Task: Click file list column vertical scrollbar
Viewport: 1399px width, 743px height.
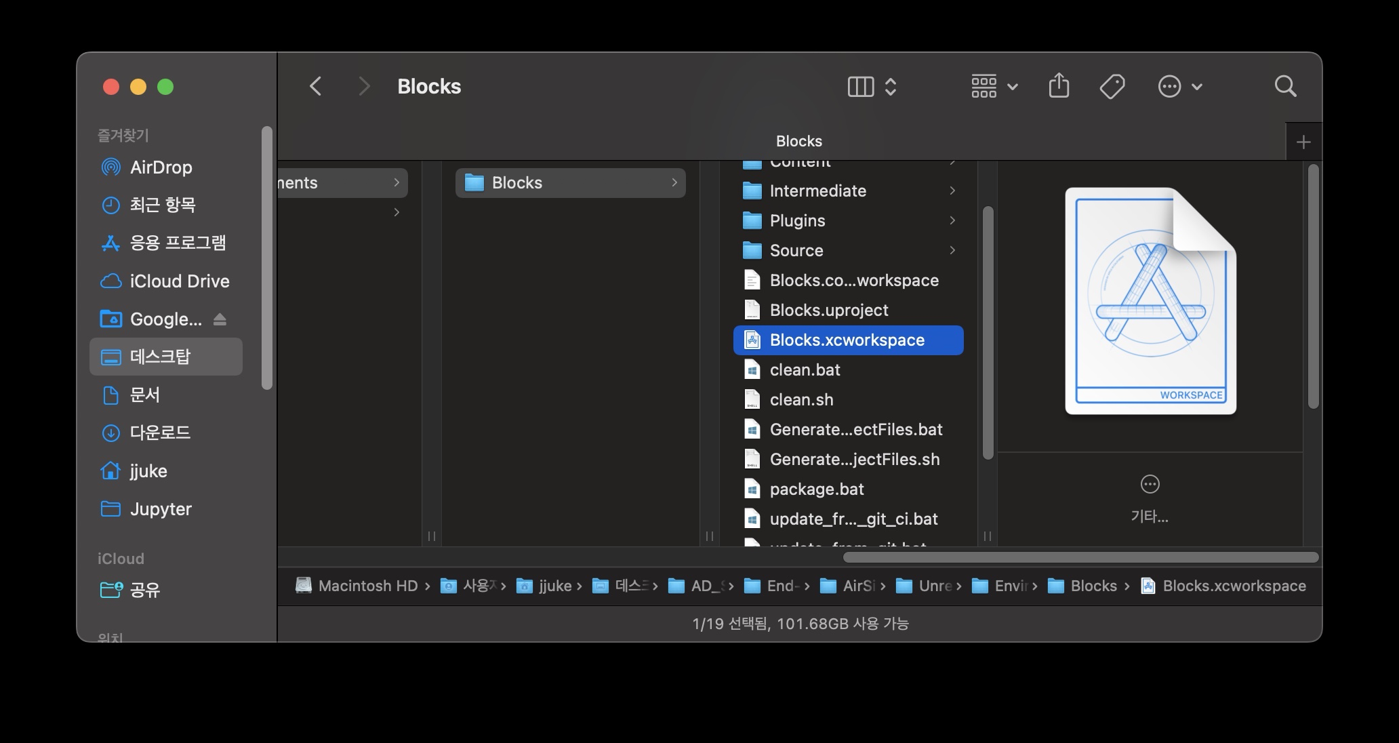Action: 988,332
